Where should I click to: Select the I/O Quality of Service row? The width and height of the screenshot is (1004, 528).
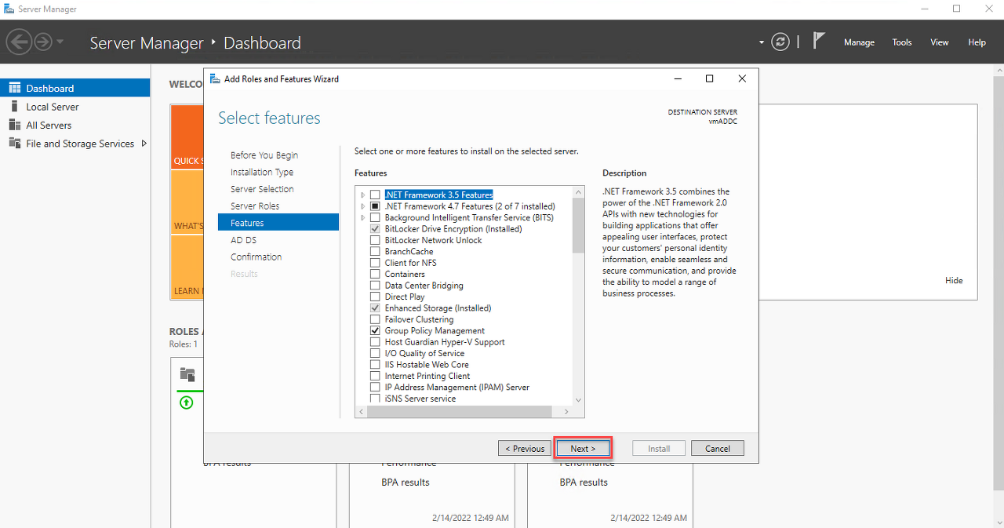click(x=424, y=353)
